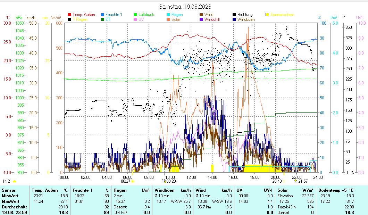Click the Tag:4:43 h sunshine duration
The image size is (368, 215).
[x=286, y=207]
